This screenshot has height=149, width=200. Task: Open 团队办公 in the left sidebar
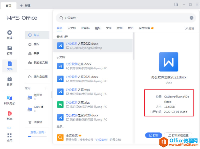[9, 98]
